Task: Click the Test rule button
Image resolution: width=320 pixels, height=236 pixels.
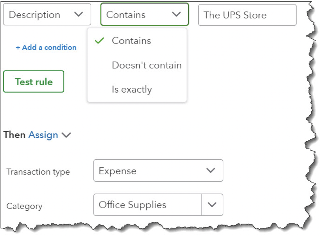Action: (x=34, y=82)
